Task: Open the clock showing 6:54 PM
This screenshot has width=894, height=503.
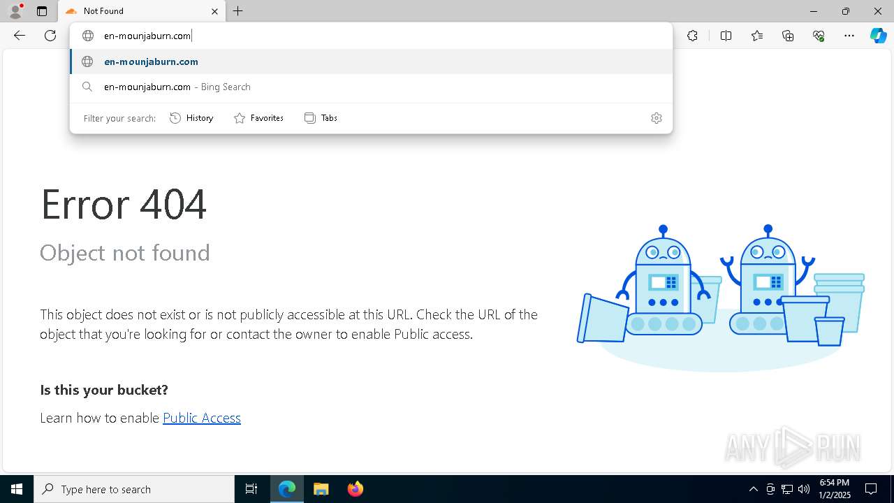Action: (835, 489)
